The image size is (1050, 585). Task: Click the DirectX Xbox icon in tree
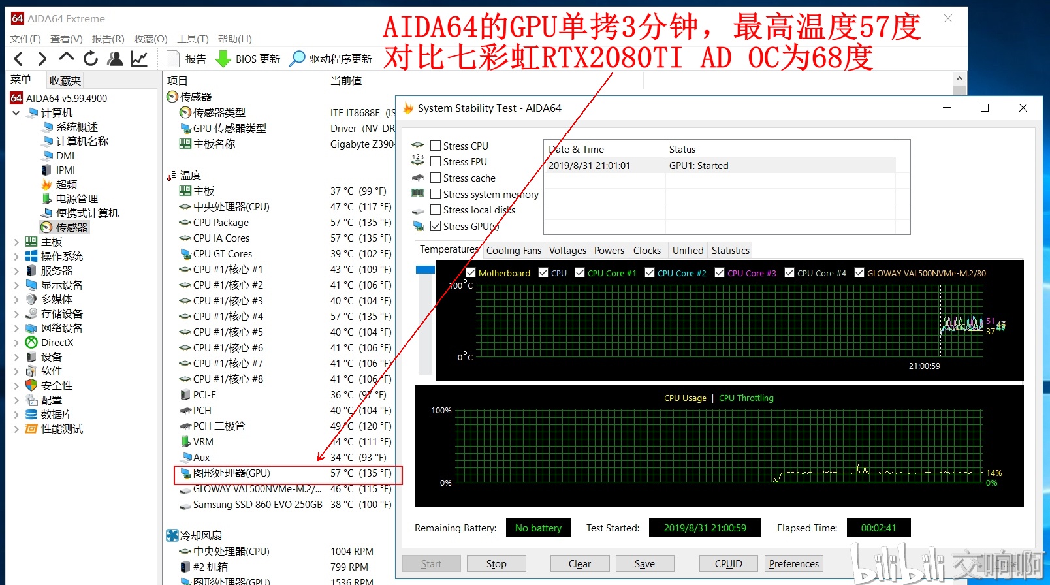pyautogui.click(x=31, y=342)
